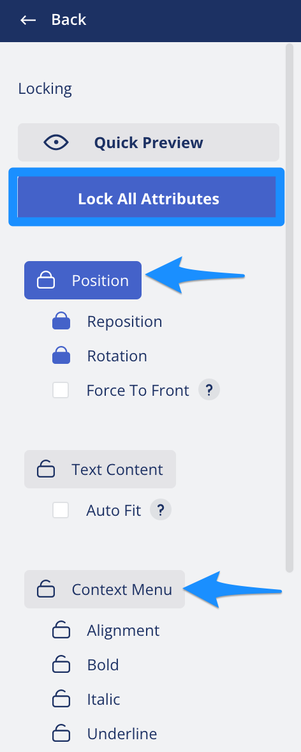
Task: Toggle the Bold lock icon
Action: (61, 665)
